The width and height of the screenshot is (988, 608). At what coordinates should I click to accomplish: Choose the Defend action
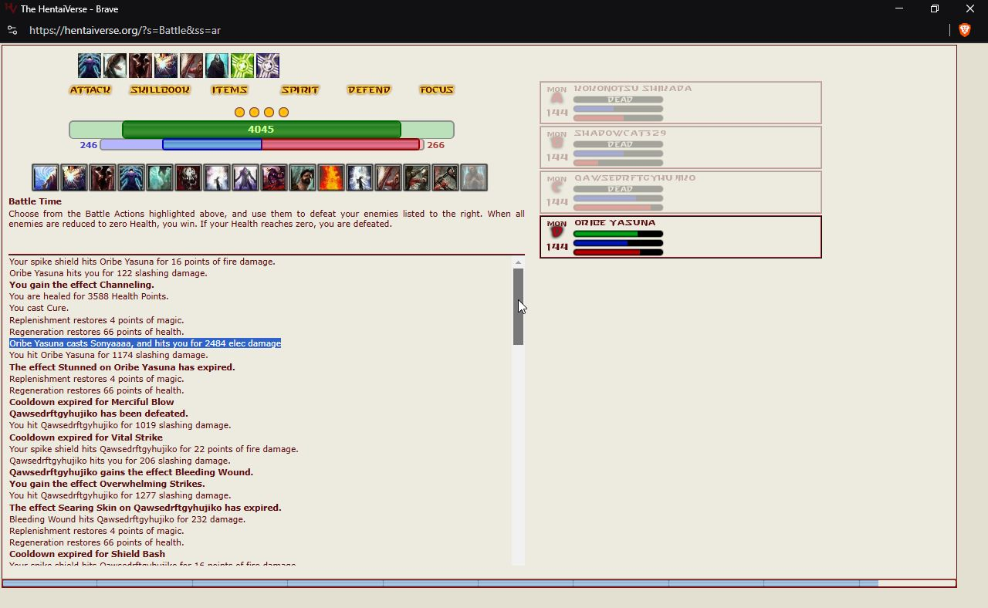coord(369,90)
